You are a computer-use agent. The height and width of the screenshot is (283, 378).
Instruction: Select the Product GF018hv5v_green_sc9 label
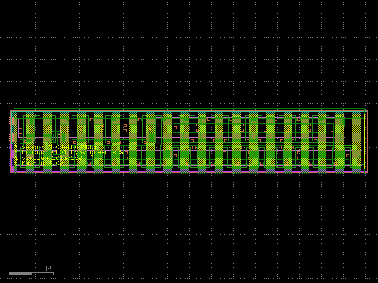[x=69, y=152]
